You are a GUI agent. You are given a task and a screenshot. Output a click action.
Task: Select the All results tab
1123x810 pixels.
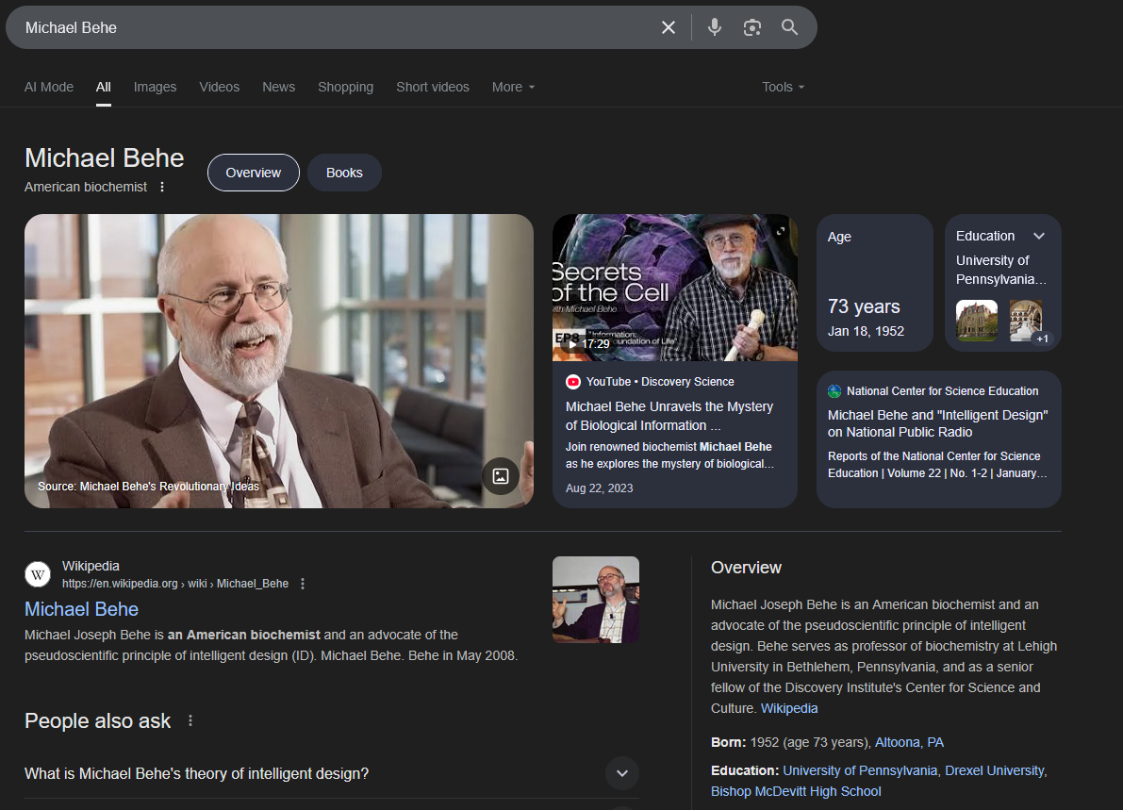coord(103,87)
